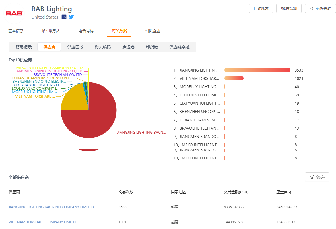Select the 海关数据 tab
This screenshot has width=336, height=229.
119,31
